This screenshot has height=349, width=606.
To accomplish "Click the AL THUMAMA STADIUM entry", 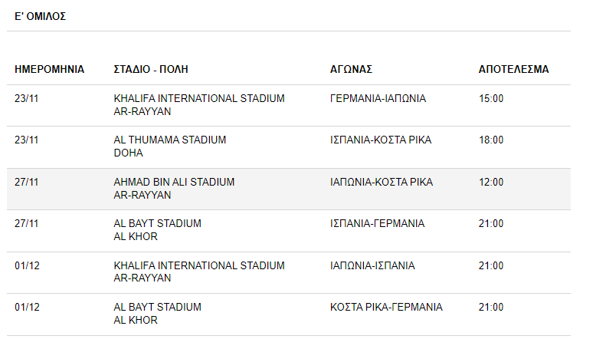I will tap(169, 140).
